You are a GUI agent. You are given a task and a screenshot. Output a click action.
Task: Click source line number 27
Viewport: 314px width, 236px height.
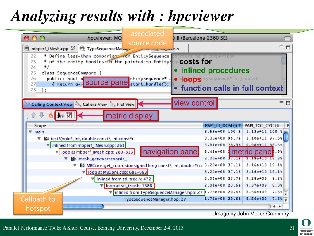pyautogui.click(x=33, y=84)
